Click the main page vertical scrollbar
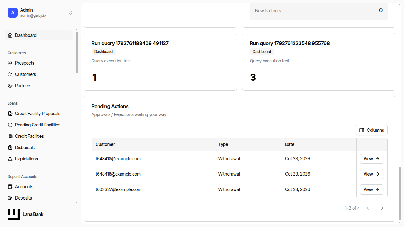This screenshot has width=404, height=227. (x=400, y=194)
